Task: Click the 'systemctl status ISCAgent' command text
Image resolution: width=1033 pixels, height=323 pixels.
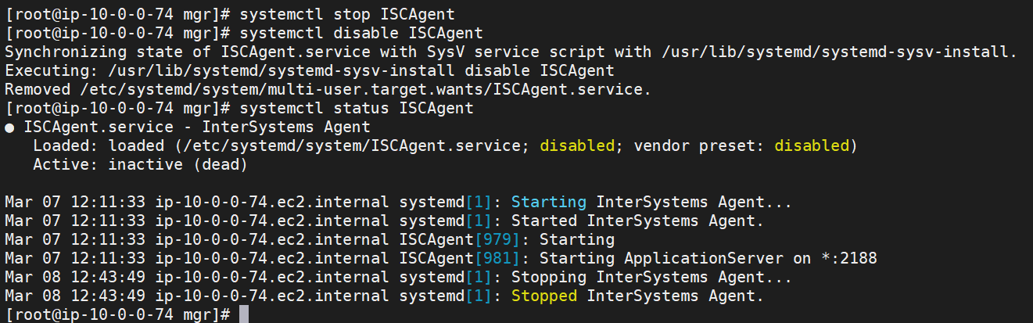Action: click(x=357, y=109)
